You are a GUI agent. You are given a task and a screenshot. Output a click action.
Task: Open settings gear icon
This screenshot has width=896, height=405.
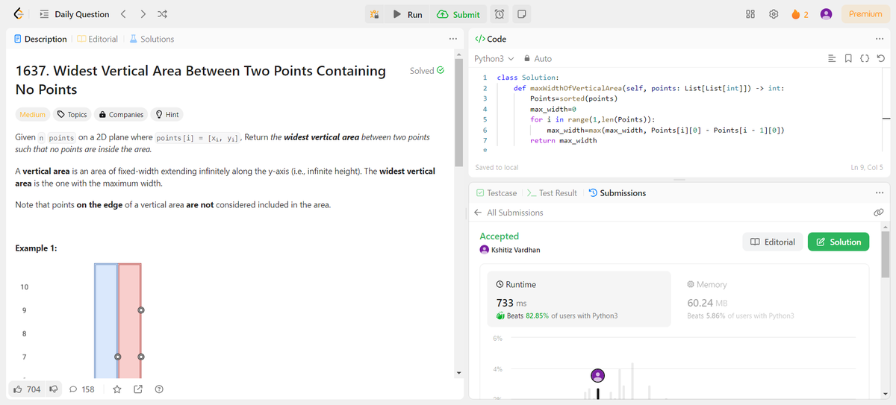pyautogui.click(x=774, y=14)
